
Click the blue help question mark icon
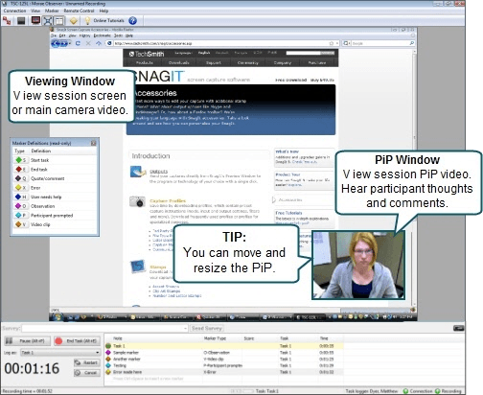(x=132, y=21)
